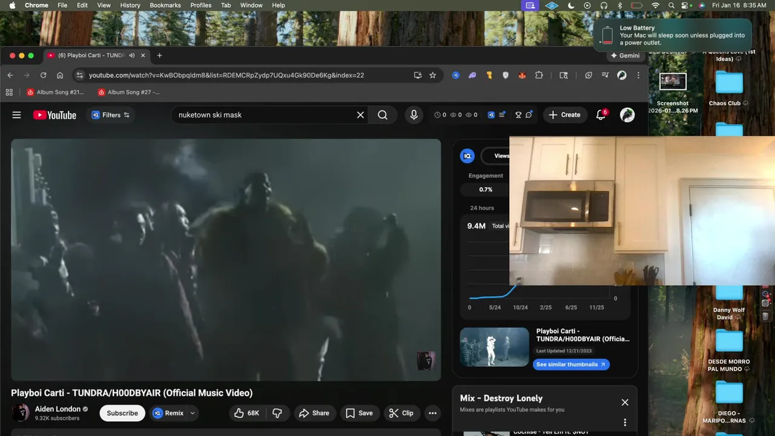The width and height of the screenshot is (775, 436).
Task: Bookmark this page with the star
Action: pos(433,75)
